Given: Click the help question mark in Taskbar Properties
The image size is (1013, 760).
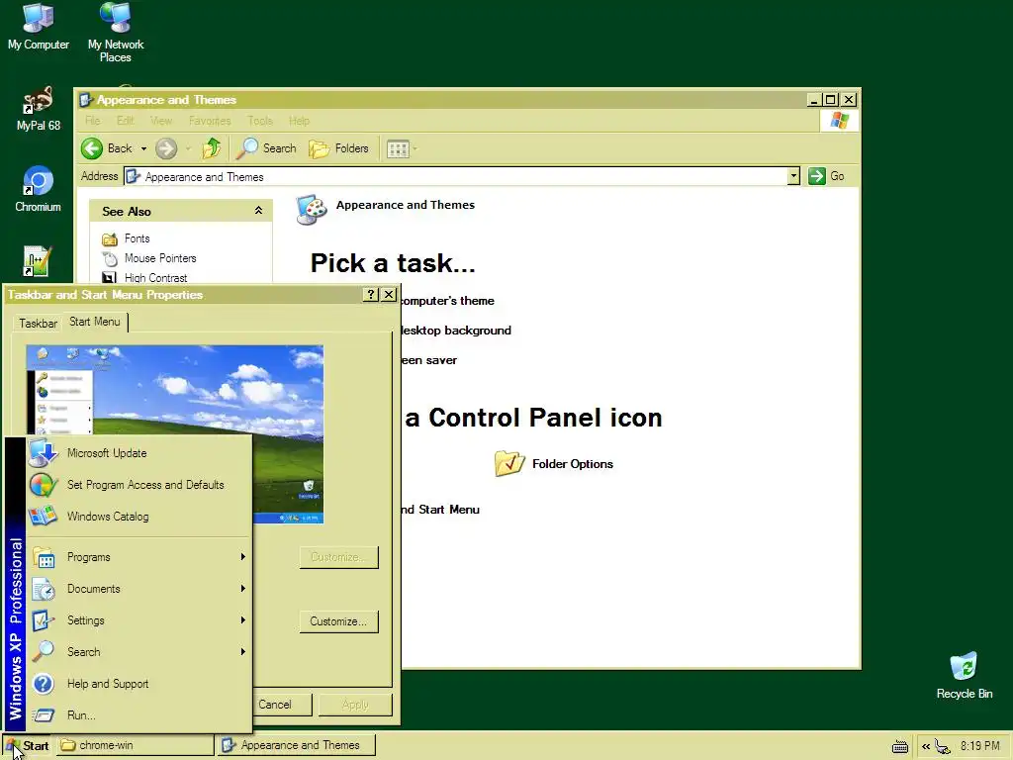Looking at the screenshot, I should tap(370, 295).
